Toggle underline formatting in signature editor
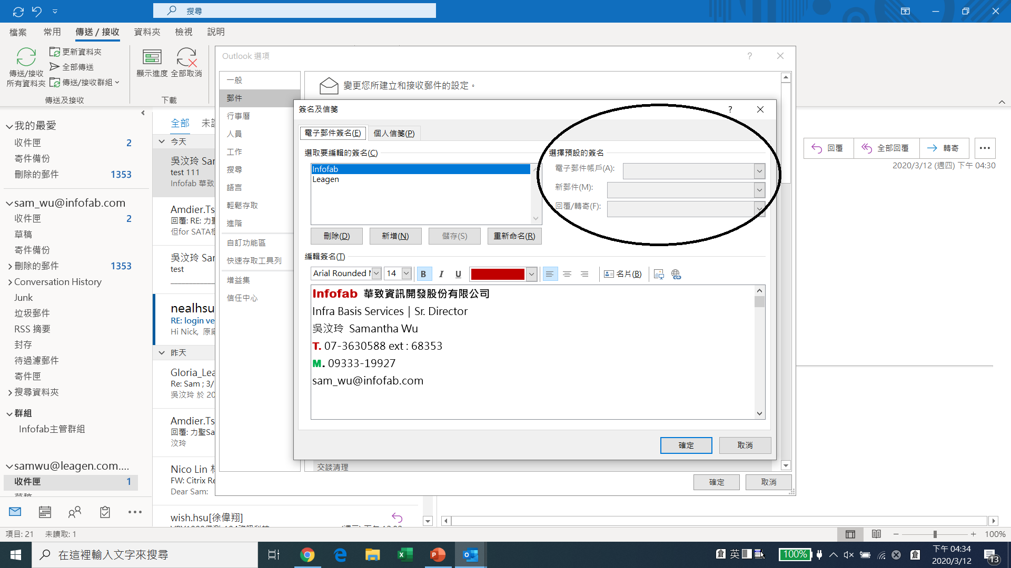The image size is (1011, 568). 458,274
